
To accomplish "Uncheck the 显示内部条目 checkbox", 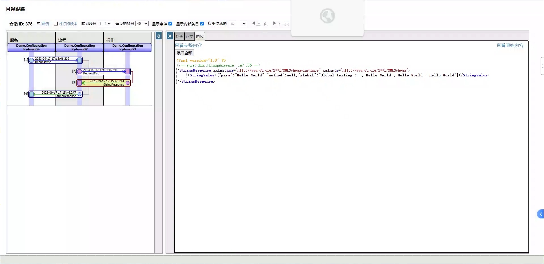I will (x=202, y=23).
